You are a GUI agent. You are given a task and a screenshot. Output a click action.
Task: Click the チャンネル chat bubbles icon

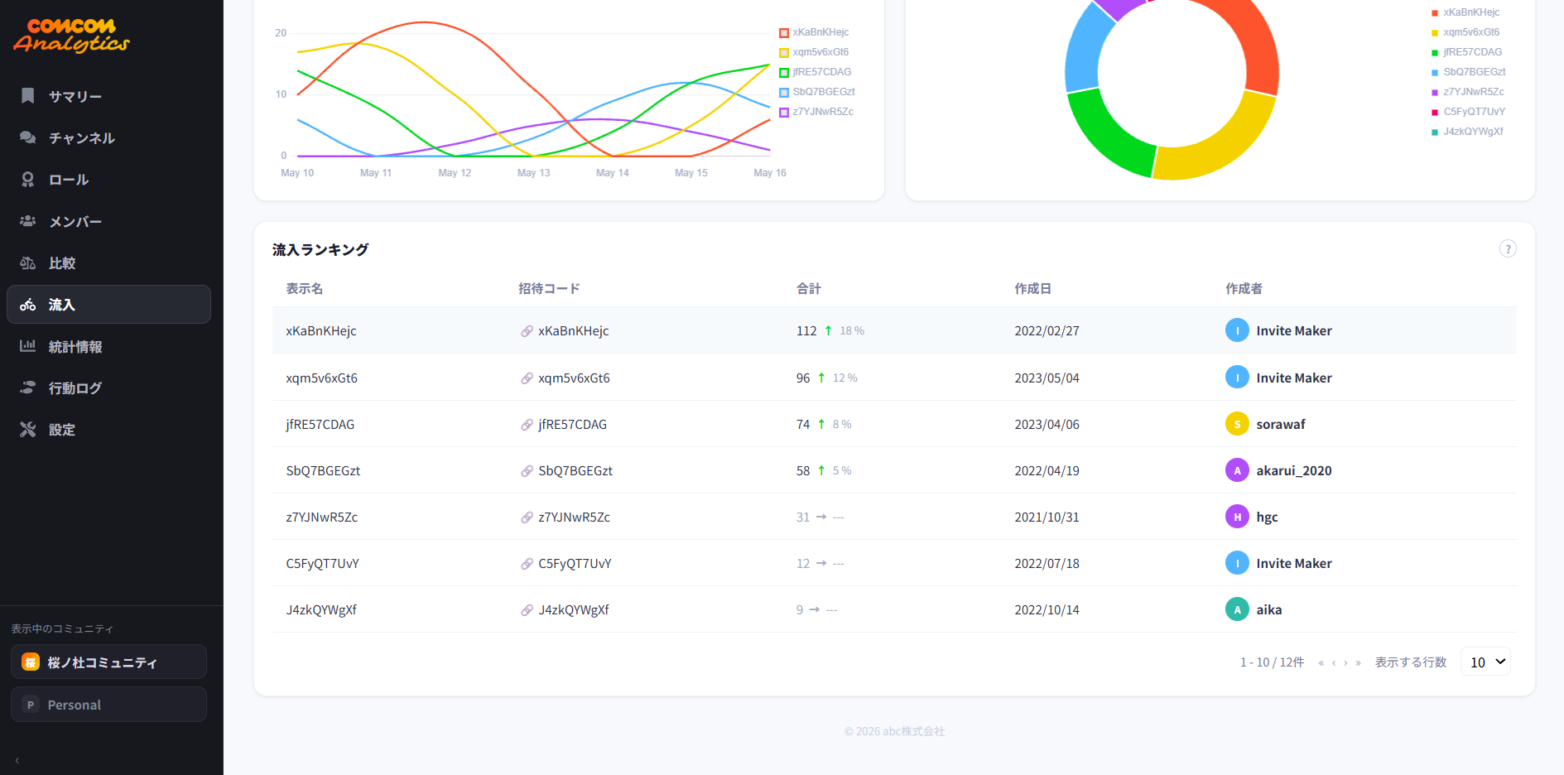pyautogui.click(x=27, y=137)
